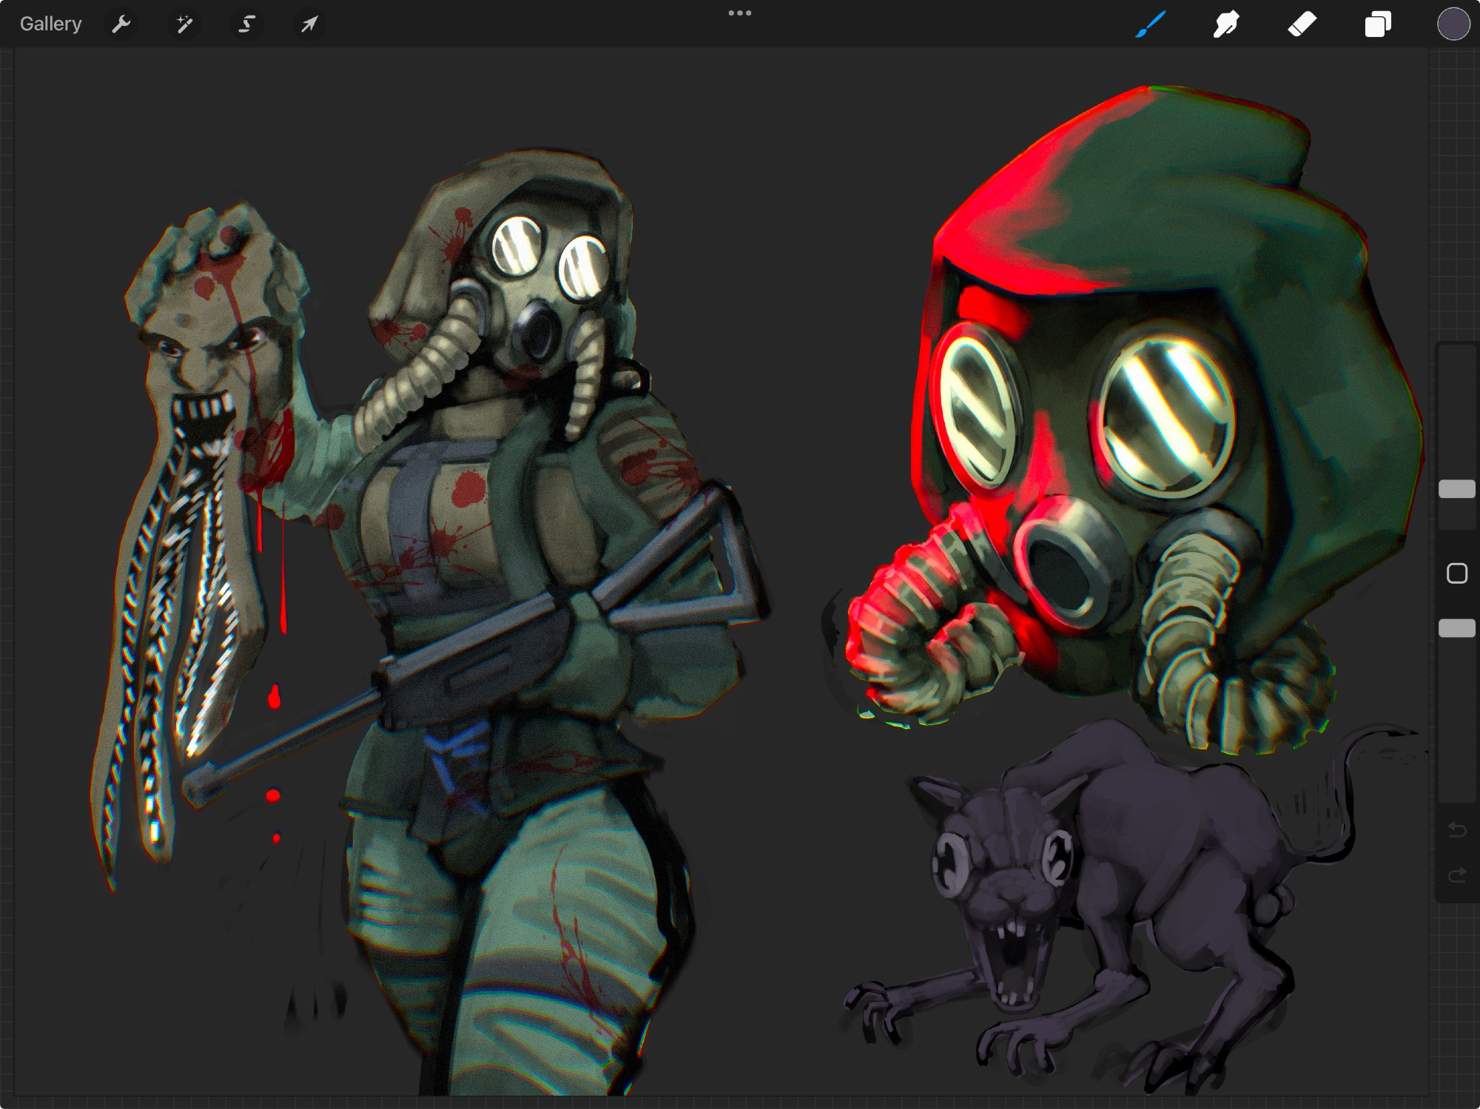Activate the Selection tool
Image resolution: width=1480 pixels, height=1109 pixels.
pyautogui.click(x=246, y=24)
